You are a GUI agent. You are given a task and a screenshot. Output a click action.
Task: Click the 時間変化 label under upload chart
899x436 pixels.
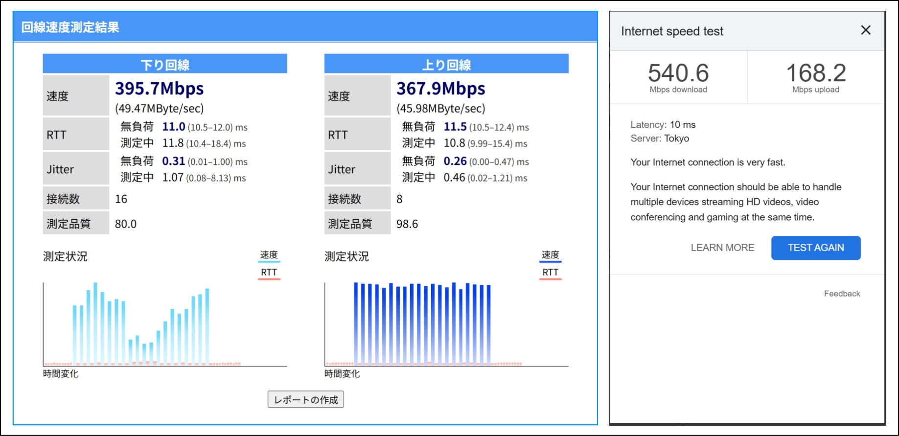pos(342,374)
